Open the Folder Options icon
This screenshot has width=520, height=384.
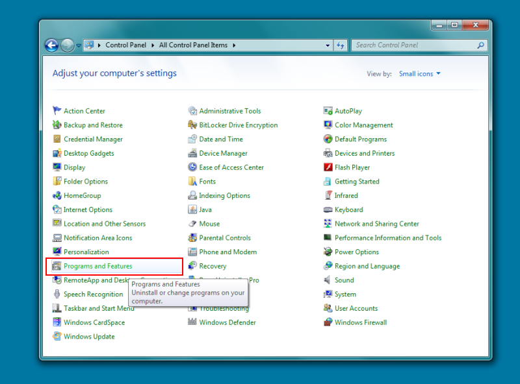pos(57,181)
